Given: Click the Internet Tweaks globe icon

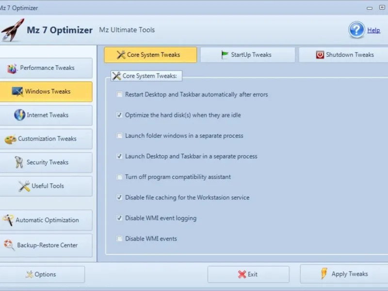Looking at the screenshot, I should click(x=19, y=115).
